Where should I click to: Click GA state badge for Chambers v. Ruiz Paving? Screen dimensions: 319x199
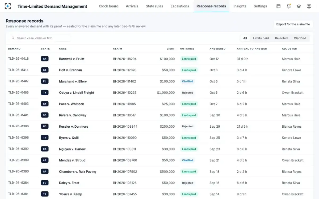tap(45, 172)
